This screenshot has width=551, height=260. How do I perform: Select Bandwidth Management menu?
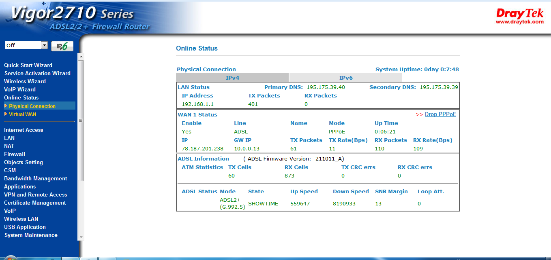pos(35,178)
